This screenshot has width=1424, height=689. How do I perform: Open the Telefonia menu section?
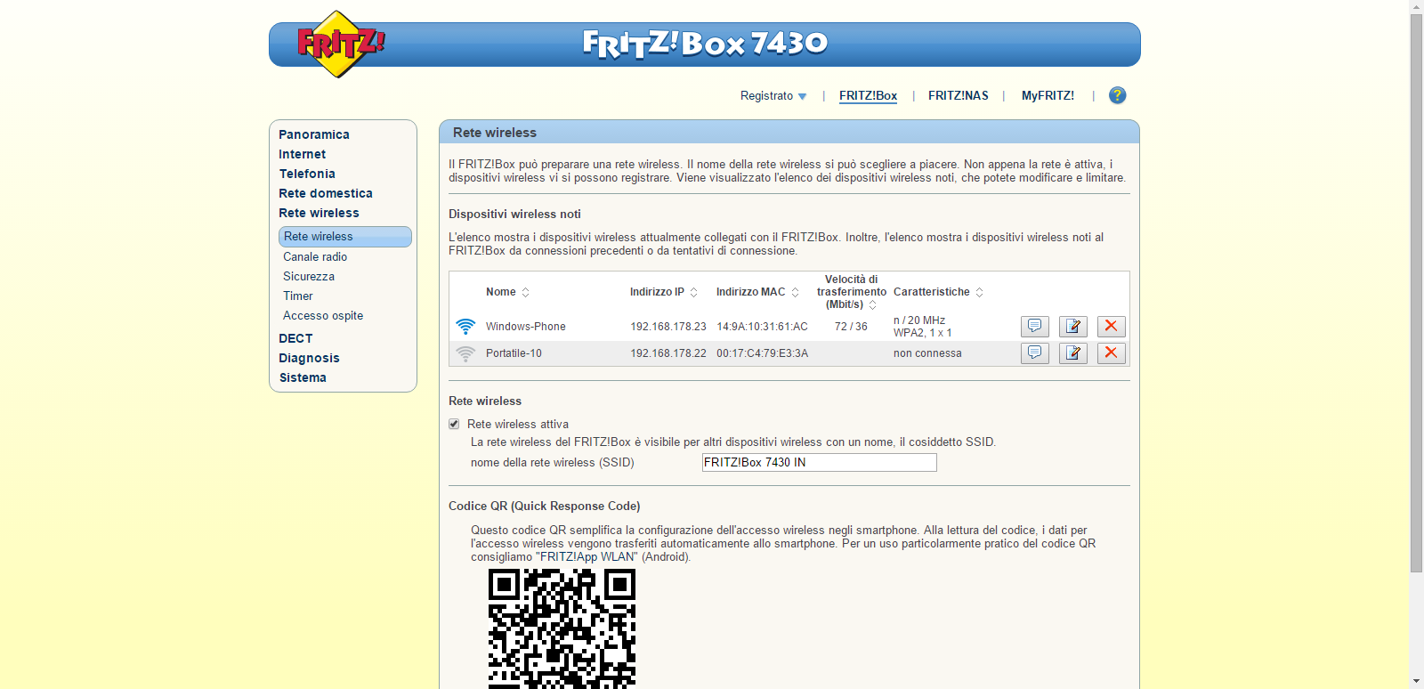(x=307, y=174)
